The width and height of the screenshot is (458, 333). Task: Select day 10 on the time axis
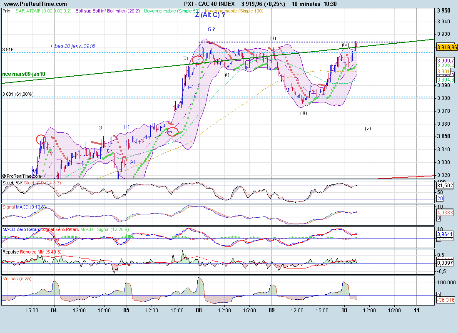click(x=344, y=310)
